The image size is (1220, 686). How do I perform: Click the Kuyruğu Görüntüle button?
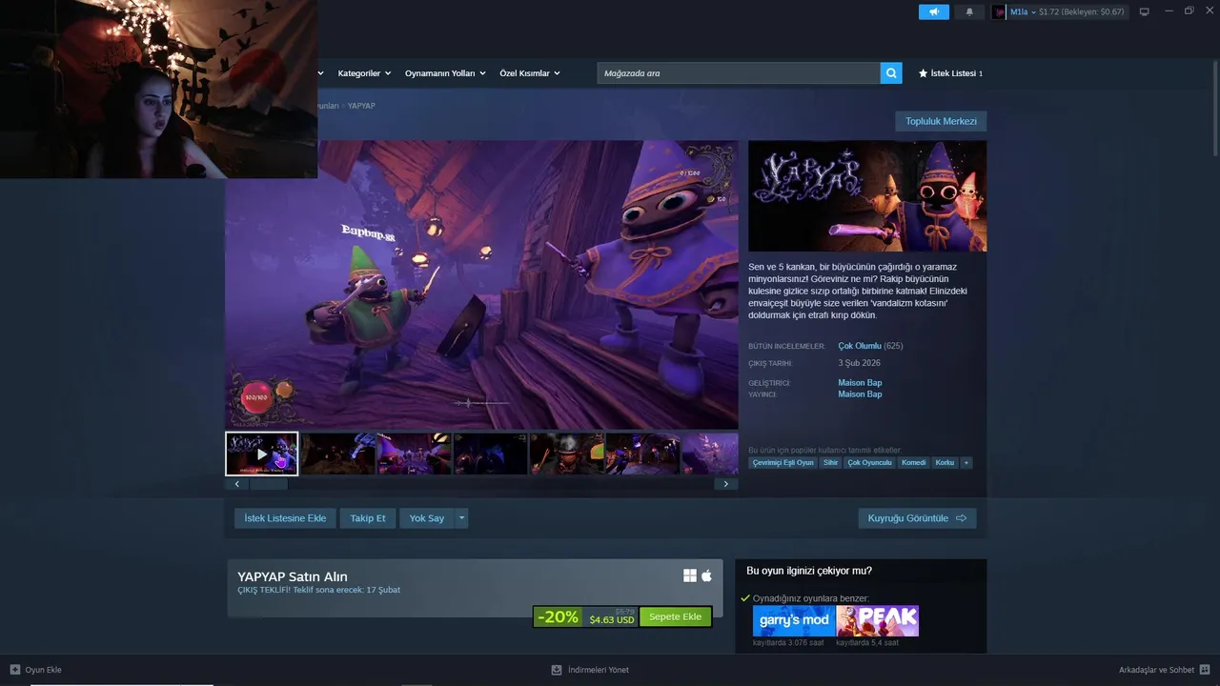point(917,518)
